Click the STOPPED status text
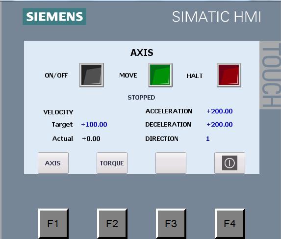This screenshot has height=239, width=281. [141, 98]
